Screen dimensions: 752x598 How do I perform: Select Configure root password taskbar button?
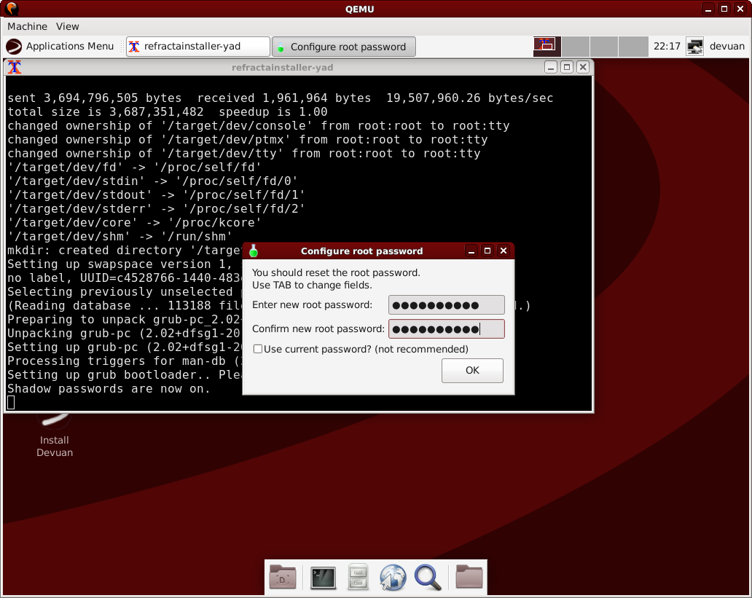(x=344, y=47)
